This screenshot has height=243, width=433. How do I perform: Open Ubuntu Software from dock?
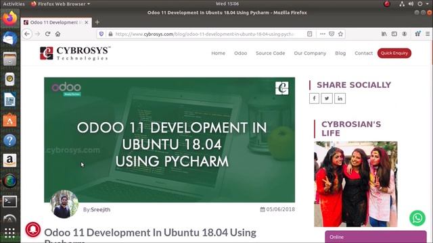[9, 120]
